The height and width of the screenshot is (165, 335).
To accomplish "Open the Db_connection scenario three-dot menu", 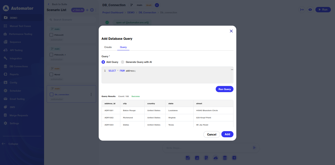I will coord(91,94).
